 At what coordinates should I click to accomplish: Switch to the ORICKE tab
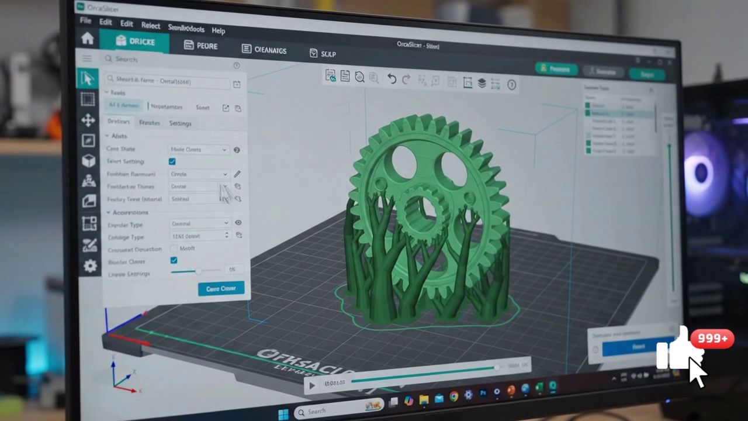(x=134, y=41)
